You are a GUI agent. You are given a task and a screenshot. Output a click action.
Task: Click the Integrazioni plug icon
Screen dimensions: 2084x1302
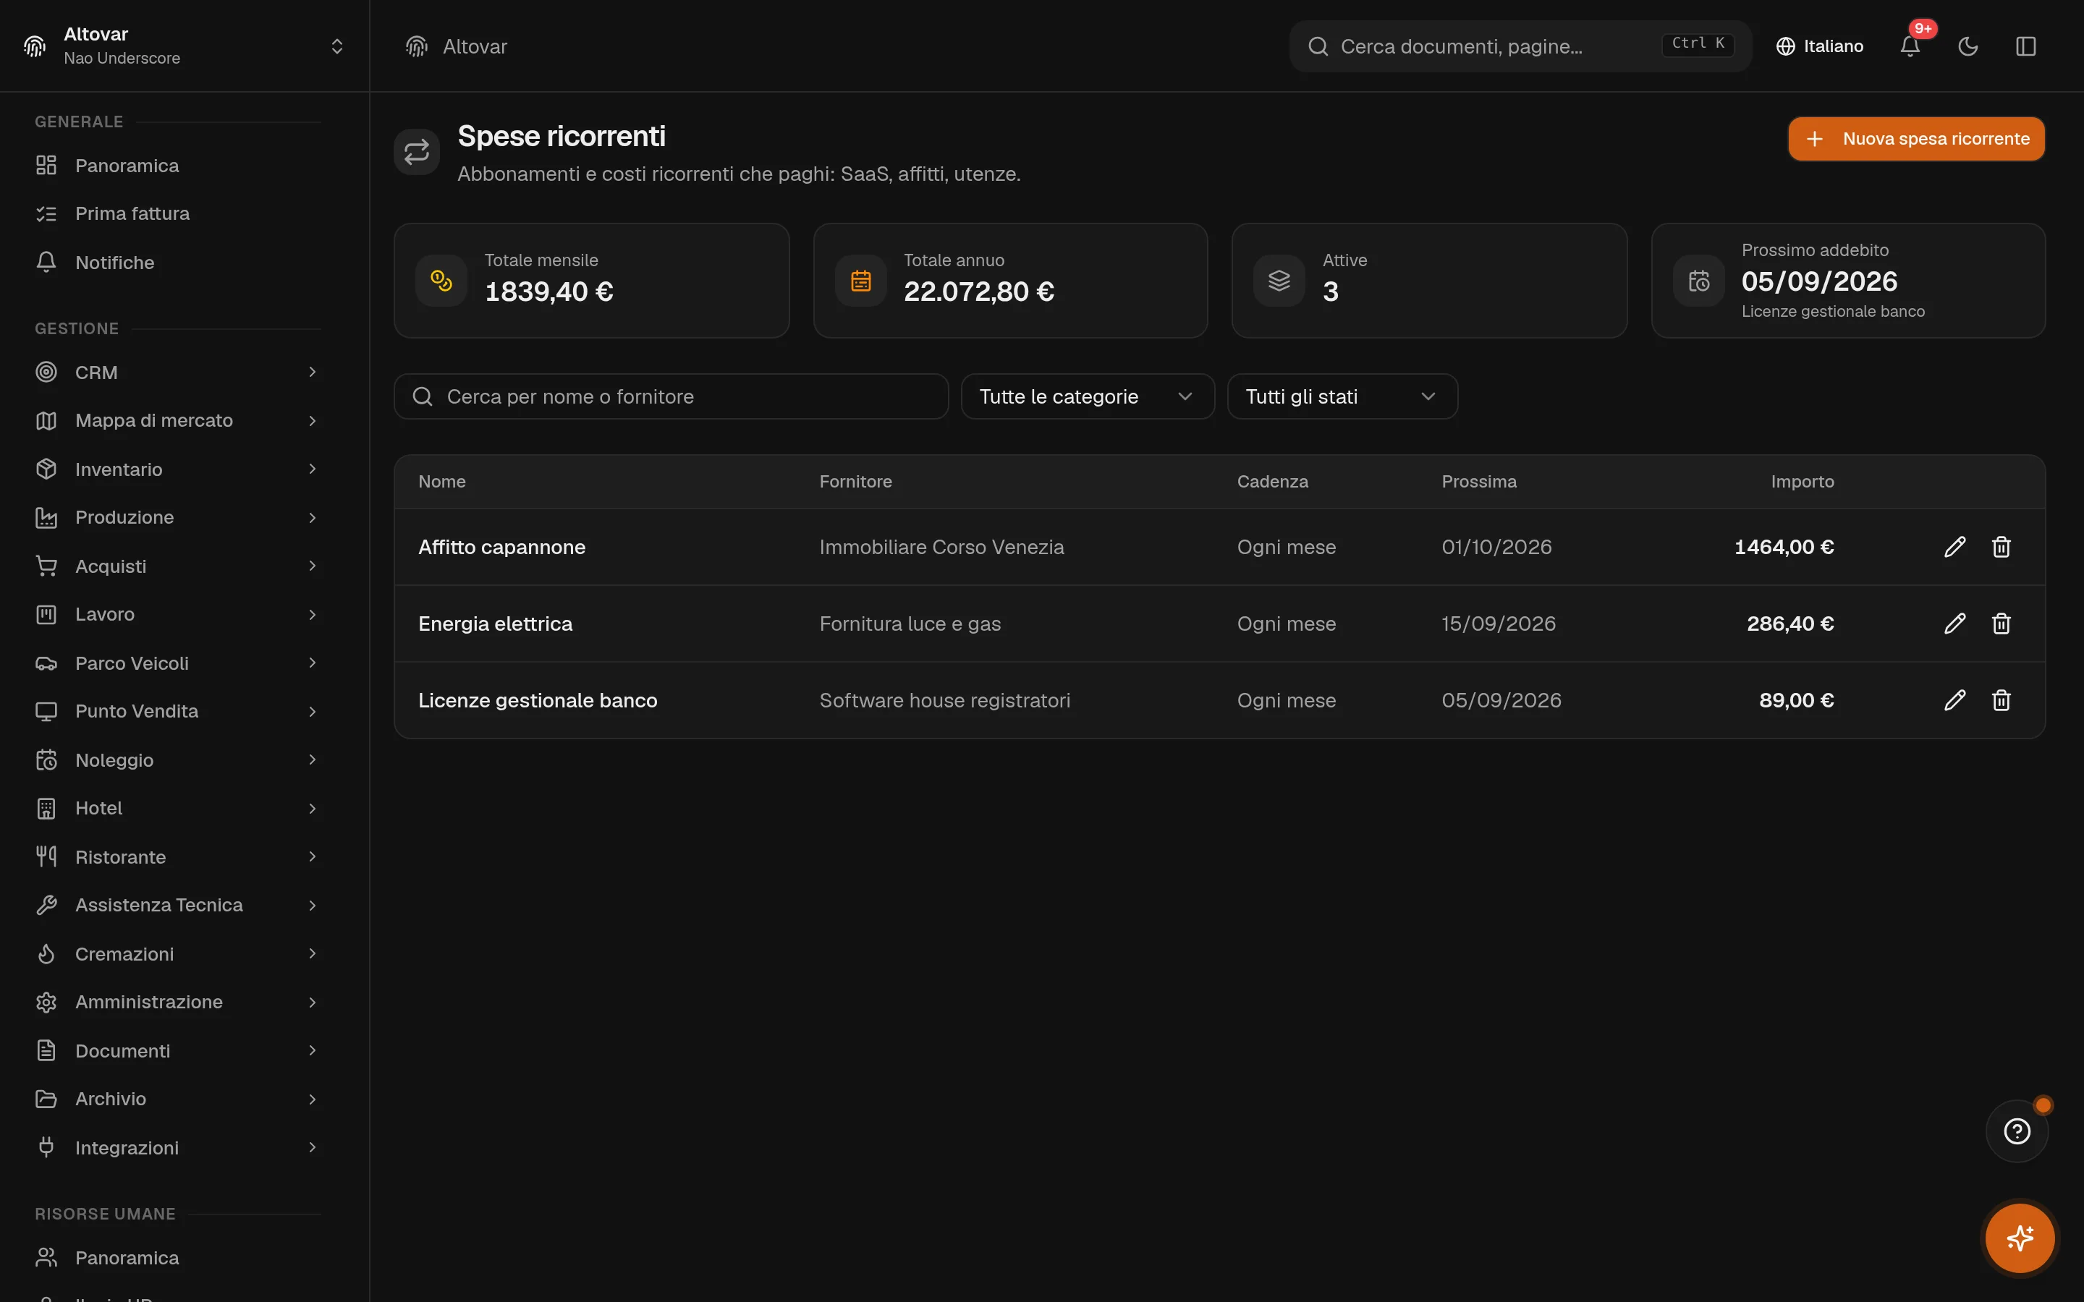pyautogui.click(x=46, y=1147)
